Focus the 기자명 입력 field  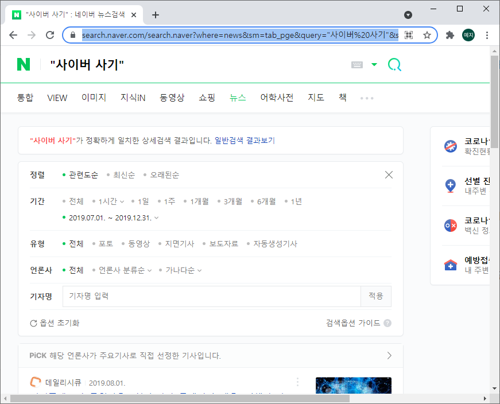pyautogui.click(x=212, y=296)
